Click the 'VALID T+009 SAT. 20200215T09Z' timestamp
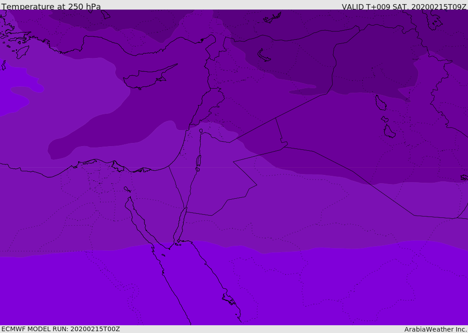Screen dimensions: 468x333 pos(404,7)
